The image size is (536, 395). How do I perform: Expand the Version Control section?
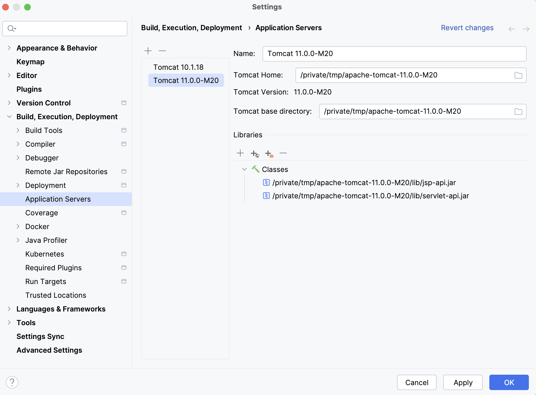coord(43,103)
